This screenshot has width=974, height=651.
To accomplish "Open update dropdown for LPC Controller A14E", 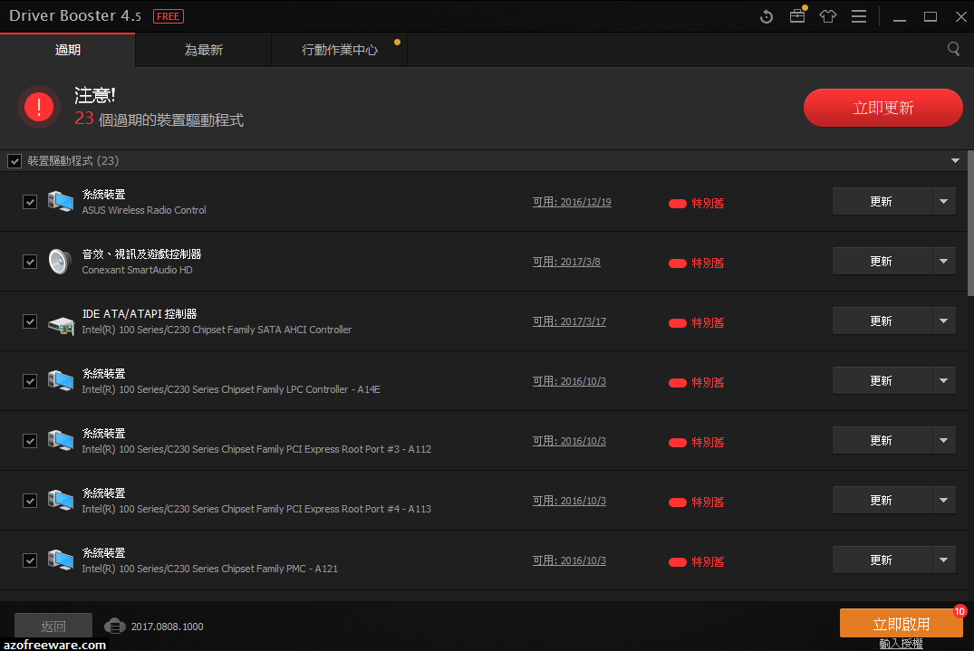I will (943, 380).
